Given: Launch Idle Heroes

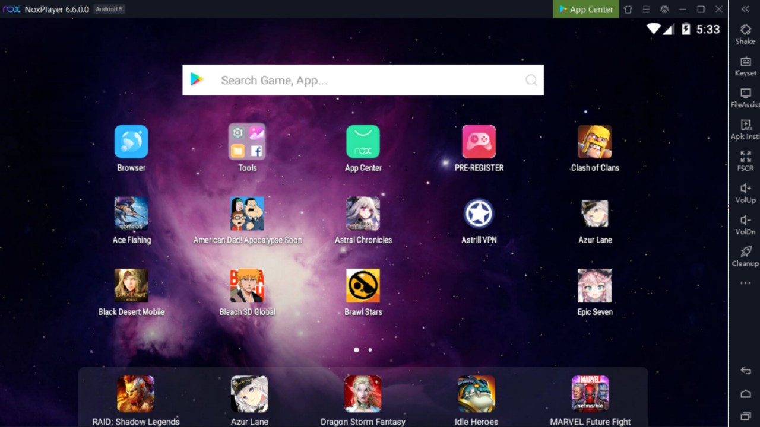Looking at the screenshot, I should (x=476, y=394).
